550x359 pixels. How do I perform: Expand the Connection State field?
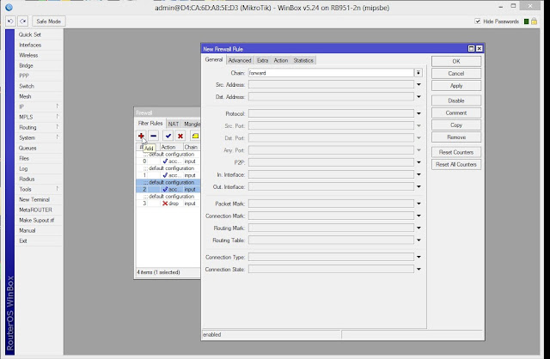[x=419, y=270]
